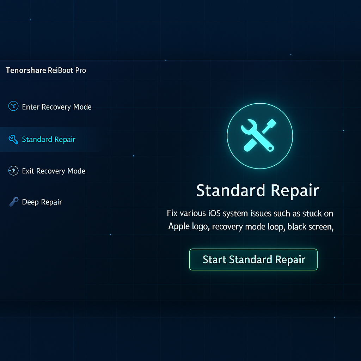Image resolution: width=361 pixels, height=361 pixels.
Task: Click the Exit Recovery Mode sidebar icon
Action: click(x=13, y=171)
